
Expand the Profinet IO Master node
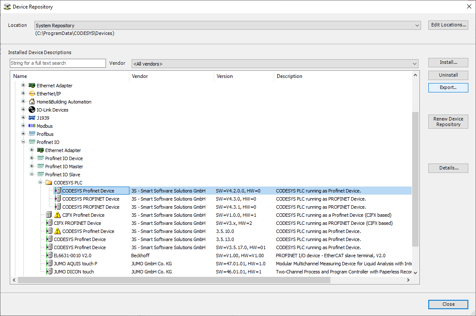pyautogui.click(x=32, y=167)
